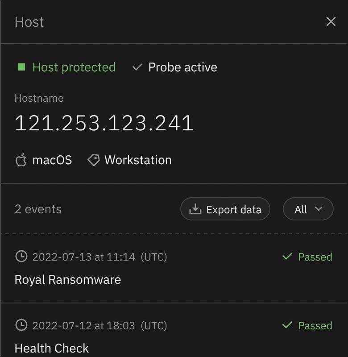The width and height of the screenshot is (348, 357).
Task: Click the Passed checkmark for Royal Ransomware
Action: coord(287,257)
